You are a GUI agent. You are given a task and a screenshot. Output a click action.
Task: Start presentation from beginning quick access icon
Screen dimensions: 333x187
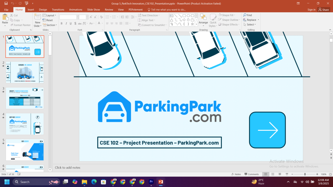pos(26,3)
